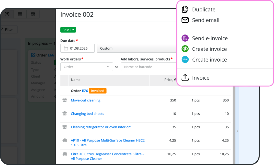Click the Send email envelope icon
Screen dimensions: 274x165
point(185,20)
